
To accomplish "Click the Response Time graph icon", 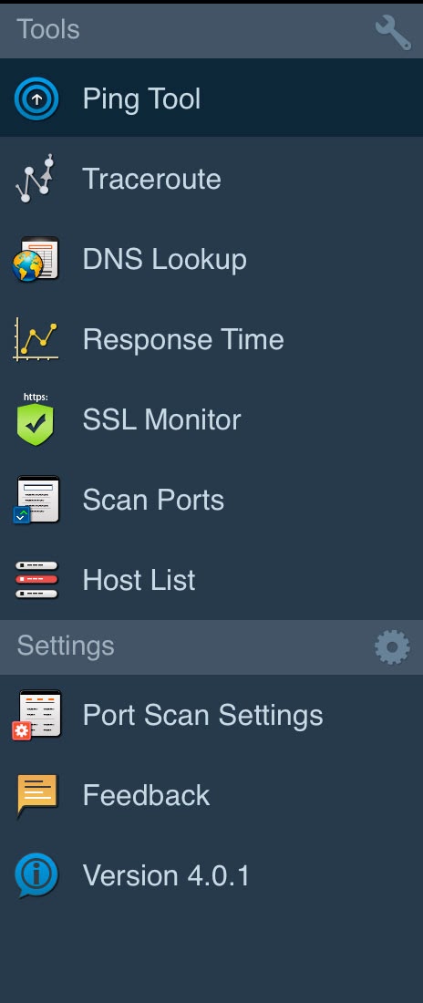I will coord(36,339).
